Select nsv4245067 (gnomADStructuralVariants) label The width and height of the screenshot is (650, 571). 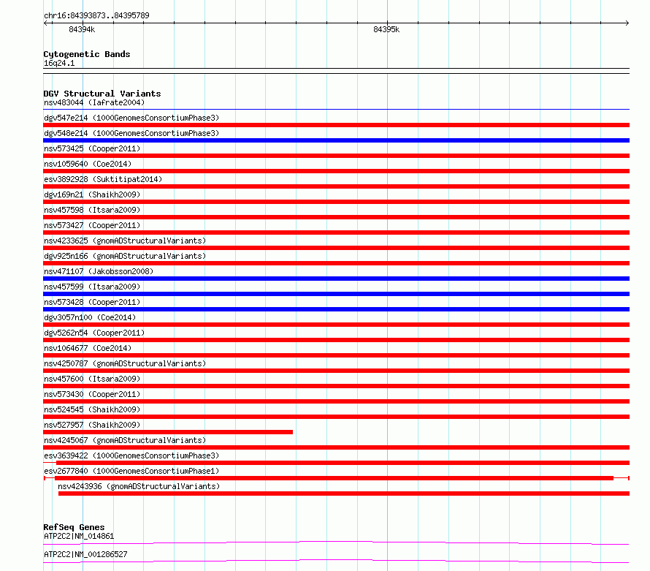pos(125,440)
